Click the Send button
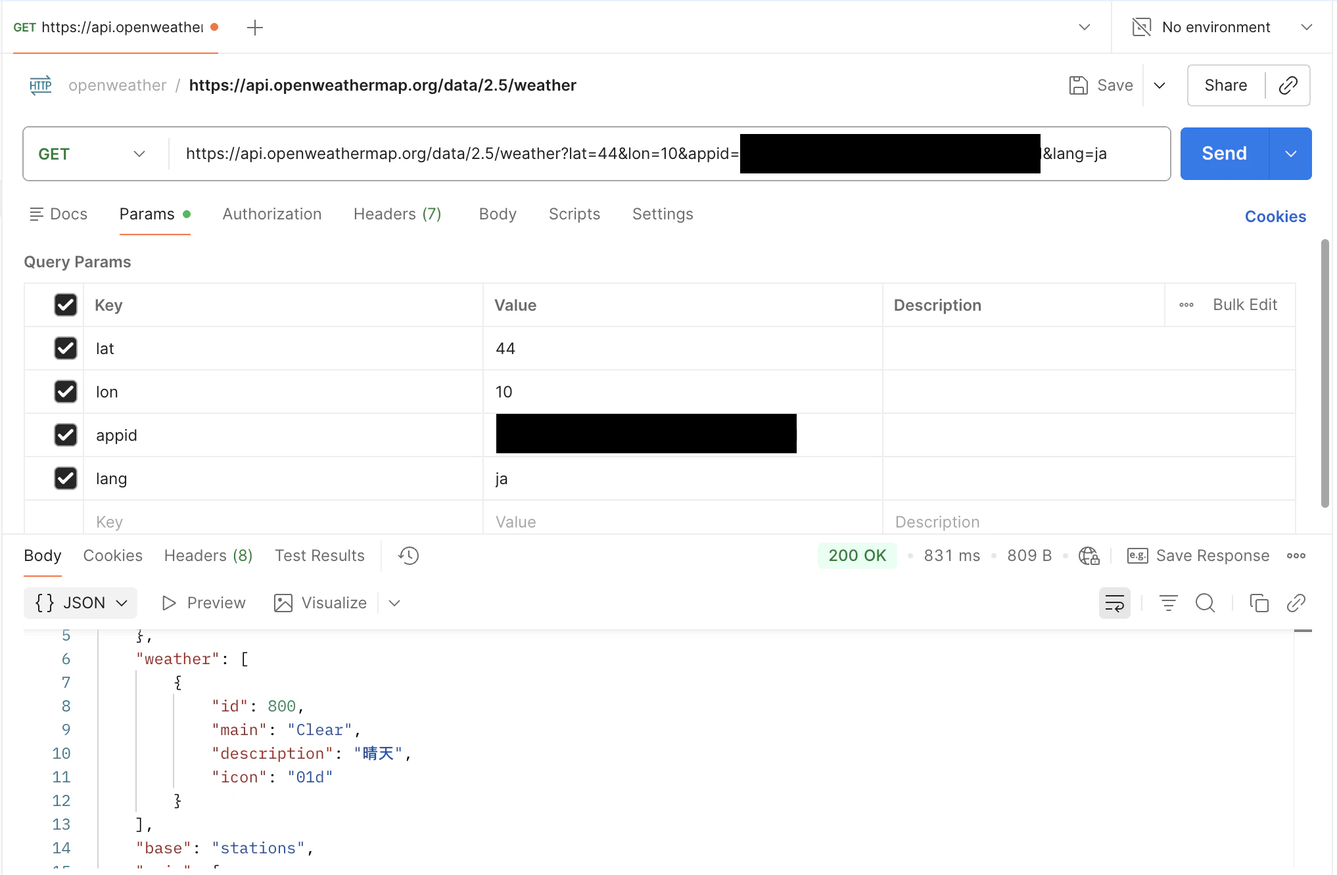Viewport: 1337px width, 875px height. [1224, 154]
